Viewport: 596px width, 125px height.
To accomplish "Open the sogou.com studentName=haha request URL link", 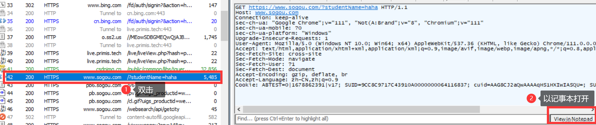I will click(x=313, y=7).
